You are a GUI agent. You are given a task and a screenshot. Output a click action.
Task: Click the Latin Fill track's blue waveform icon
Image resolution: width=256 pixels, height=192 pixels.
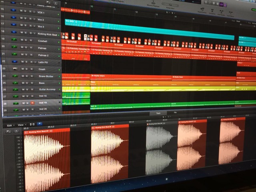15,62
